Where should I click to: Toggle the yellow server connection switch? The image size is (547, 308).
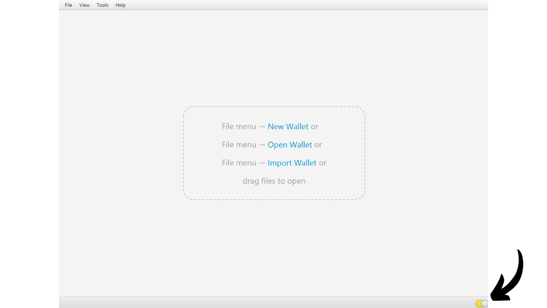pyautogui.click(x=481, y=303)
